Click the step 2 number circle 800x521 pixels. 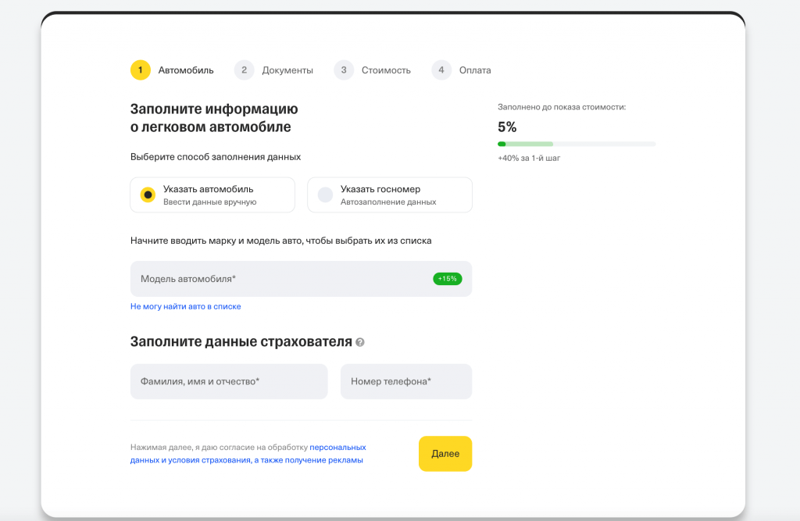point(245,70)
